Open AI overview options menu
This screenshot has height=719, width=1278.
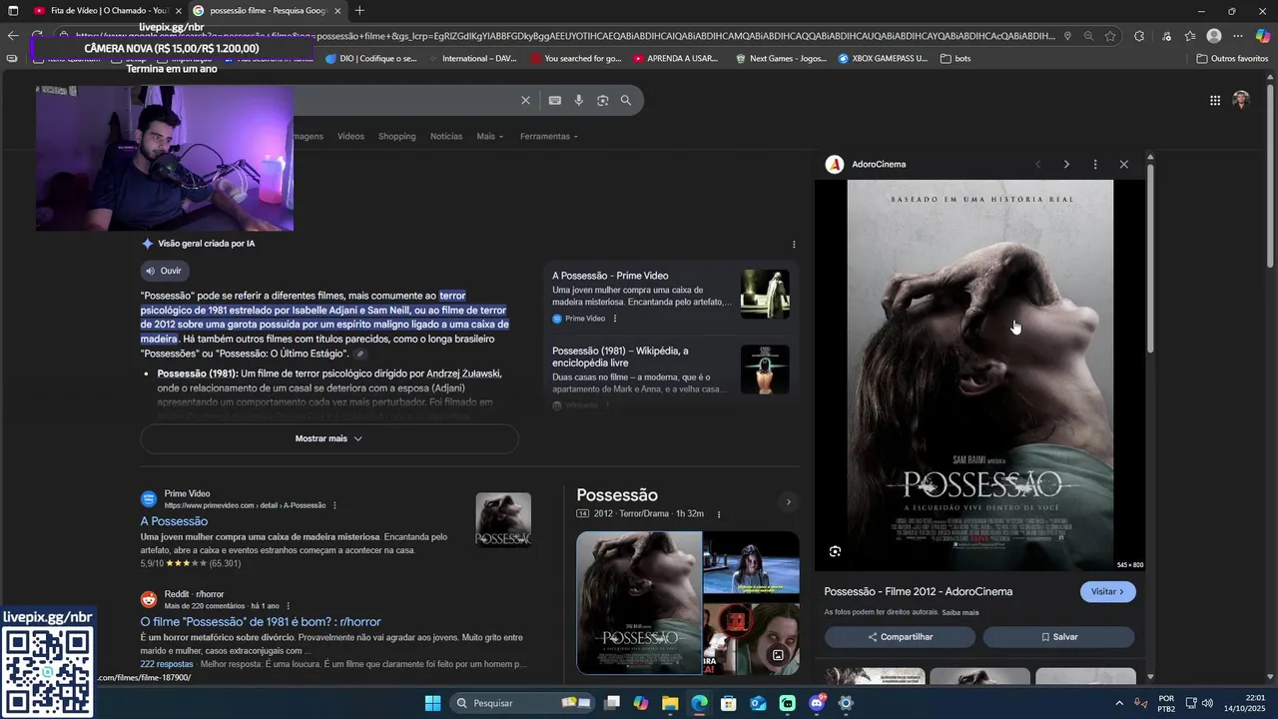tap(794, 244)
